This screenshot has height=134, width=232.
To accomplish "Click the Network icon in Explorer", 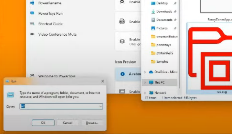I will (x=151, y=93).
